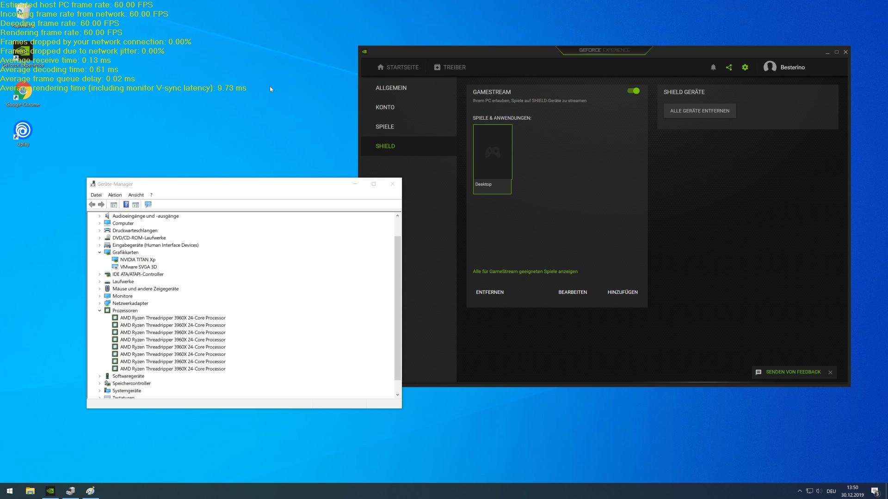Open the Aktion menu
This screenshot has width=888, height=499.
pos(115,195)
